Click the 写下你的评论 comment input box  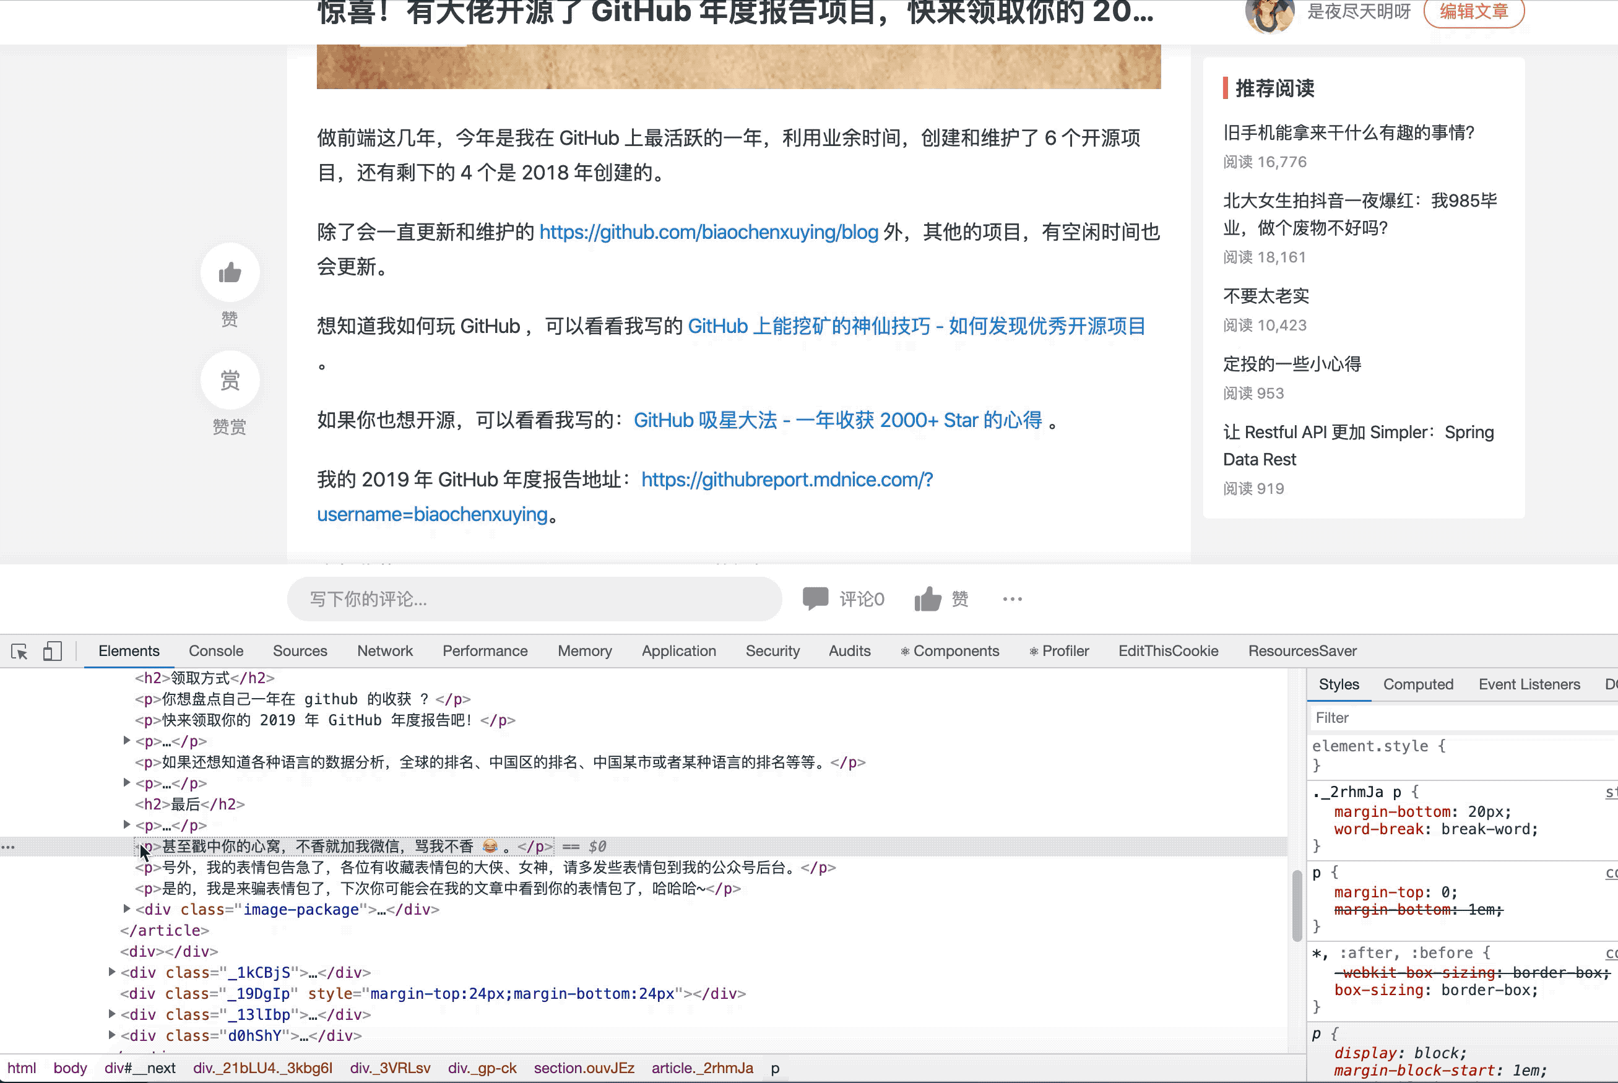(534, 599)
